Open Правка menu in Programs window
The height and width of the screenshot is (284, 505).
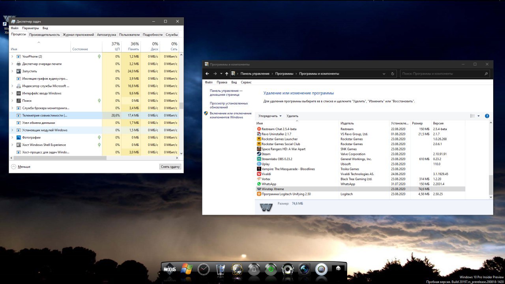click(x=222, y=82)
